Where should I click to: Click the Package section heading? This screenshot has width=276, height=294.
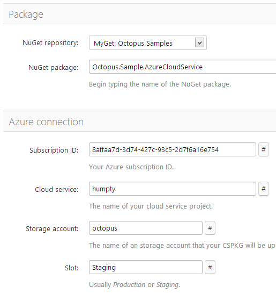pyautogui.click(x=26, y=15)
